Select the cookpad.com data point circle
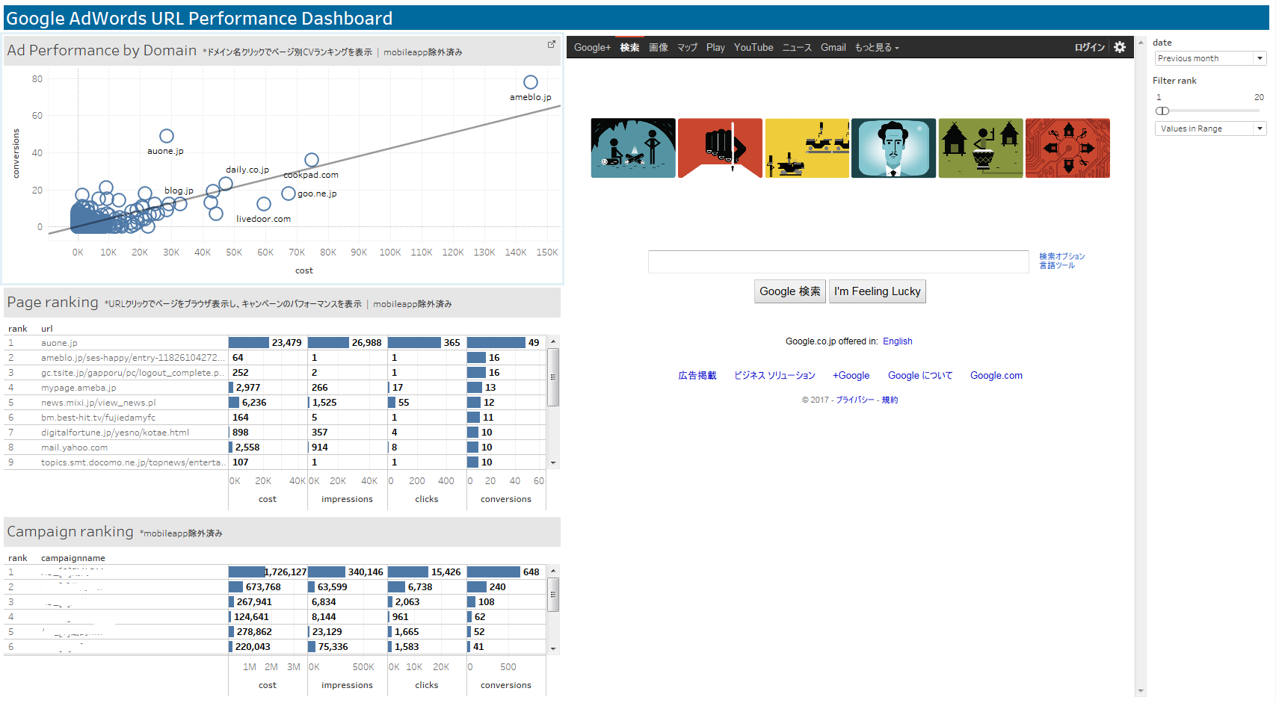 point(312,160)
